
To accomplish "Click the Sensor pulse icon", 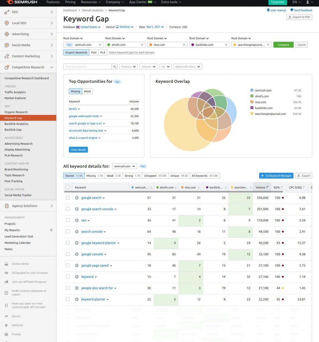I will (6, 316).
